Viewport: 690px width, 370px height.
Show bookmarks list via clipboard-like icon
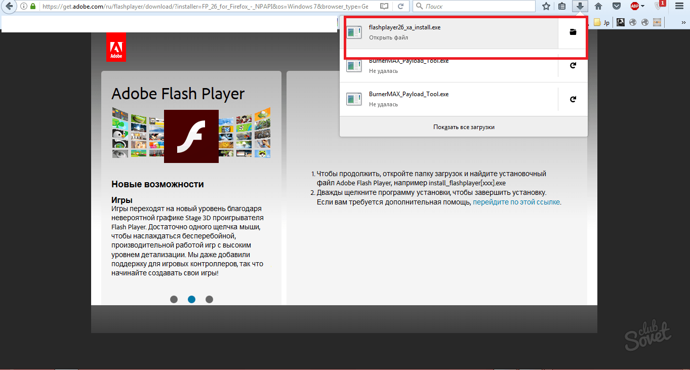pos(562,7)
